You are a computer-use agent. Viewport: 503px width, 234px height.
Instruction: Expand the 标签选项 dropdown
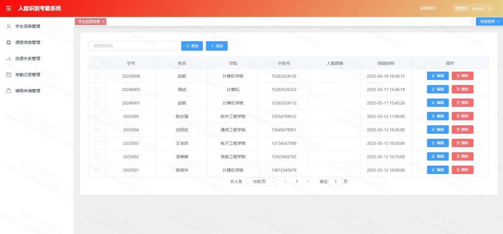coord(490,22)
